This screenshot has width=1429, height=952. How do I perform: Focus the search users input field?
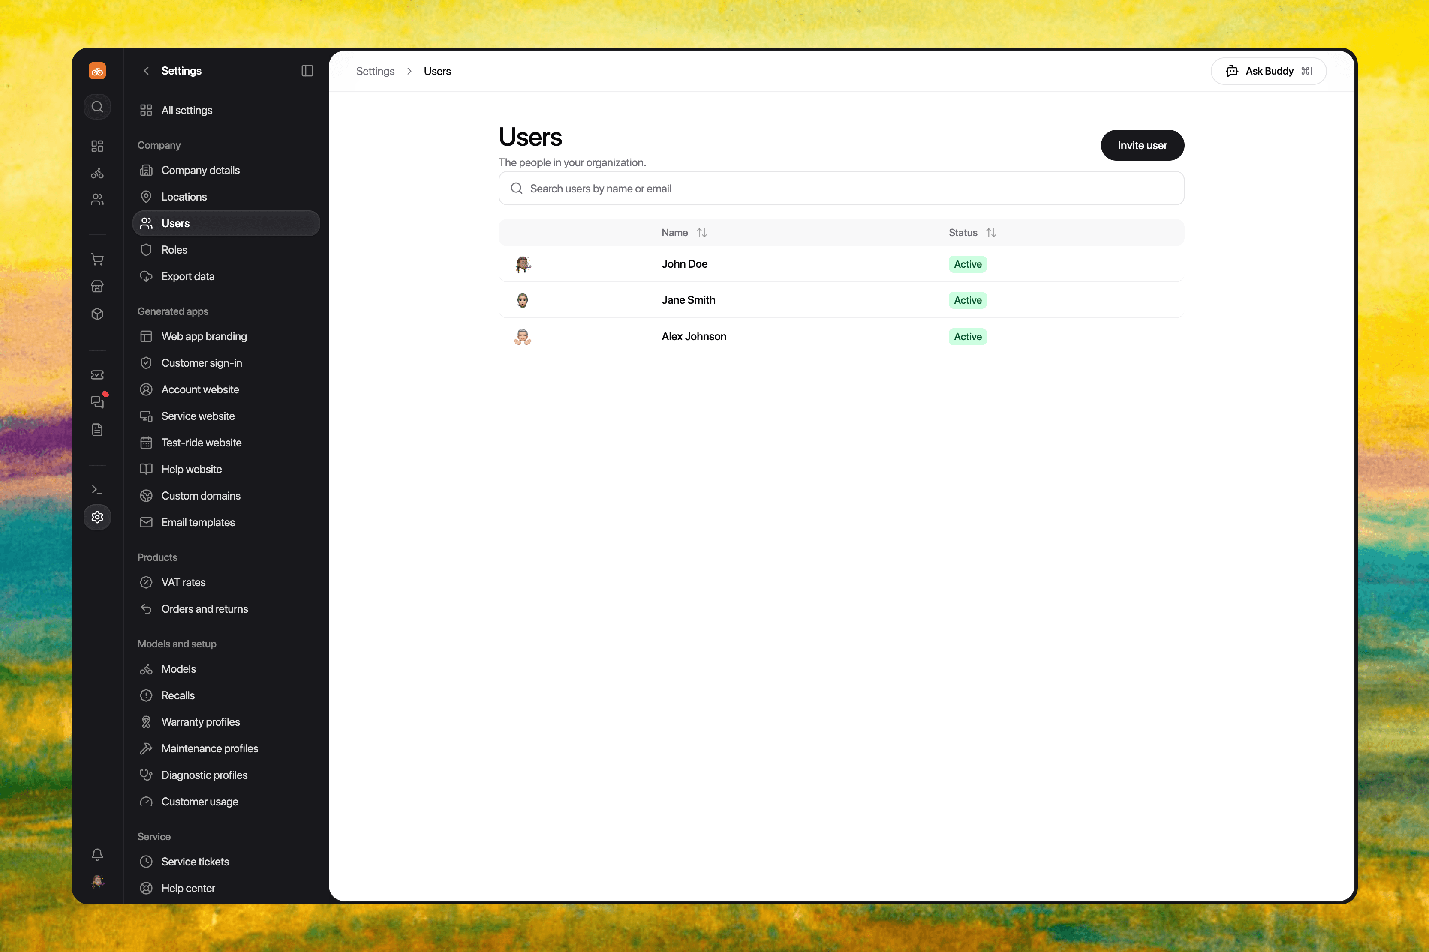point(841,188)
